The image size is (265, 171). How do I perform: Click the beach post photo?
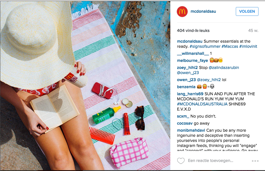85,86
